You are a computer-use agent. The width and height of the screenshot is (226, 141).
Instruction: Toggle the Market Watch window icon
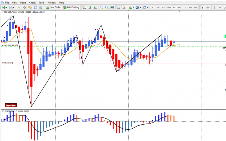pos(19,7)
